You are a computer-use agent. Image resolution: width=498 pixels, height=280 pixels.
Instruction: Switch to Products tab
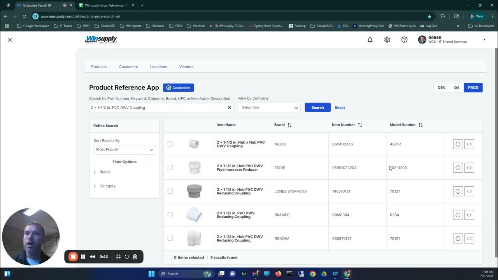pyautogui.click(x=99, y=67)
